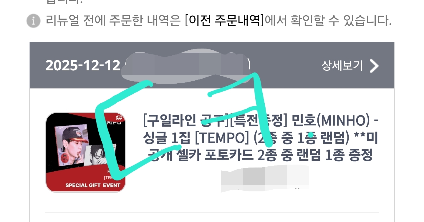Click the gray info circle icon
The height and width of the screenshot is (222, 424).
(x=33, y=21)
